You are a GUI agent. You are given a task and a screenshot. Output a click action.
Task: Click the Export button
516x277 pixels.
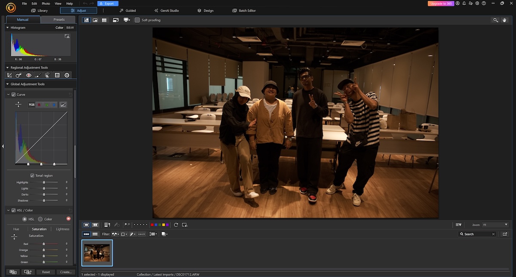[x=107, y=3]
